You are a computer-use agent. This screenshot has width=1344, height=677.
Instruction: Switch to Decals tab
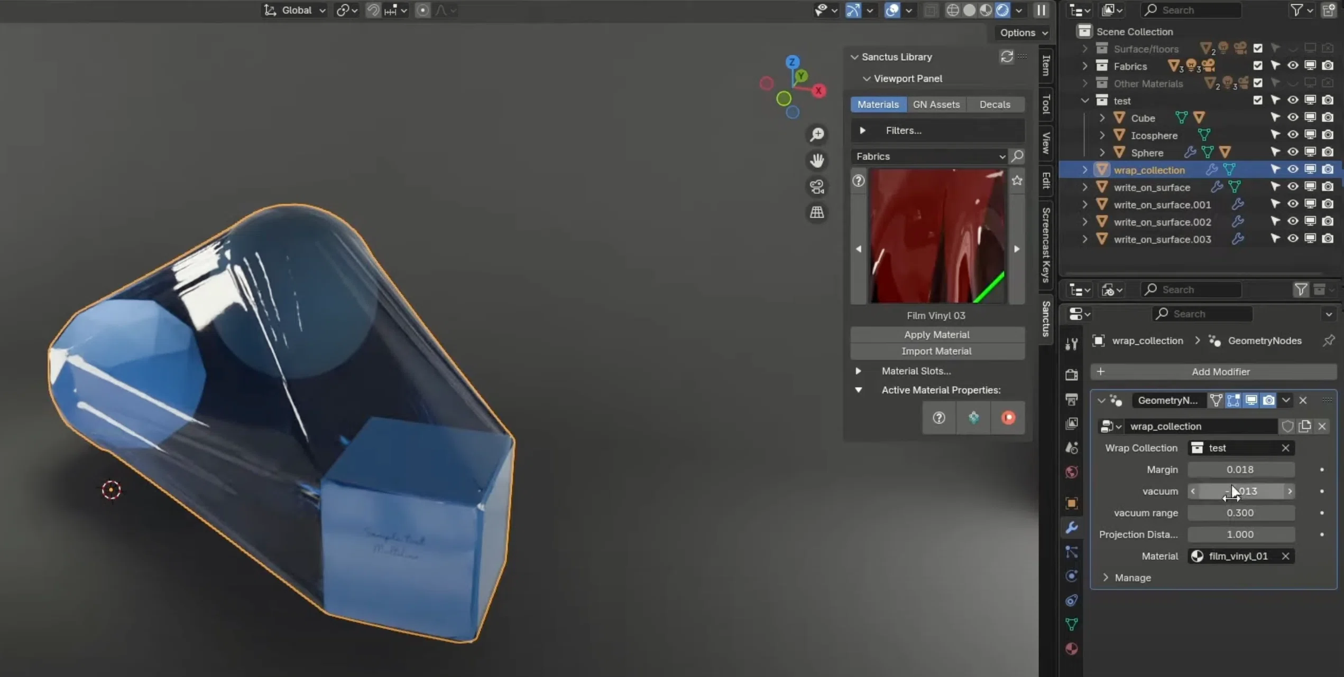point(995,105)
